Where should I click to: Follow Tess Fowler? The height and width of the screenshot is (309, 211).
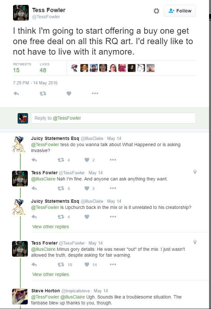[x=180, y=11]
